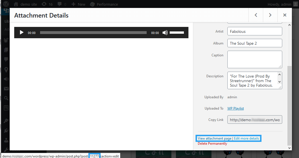Play the audio attachment
The height and width of the screenshot is (158, 299).
22,33
